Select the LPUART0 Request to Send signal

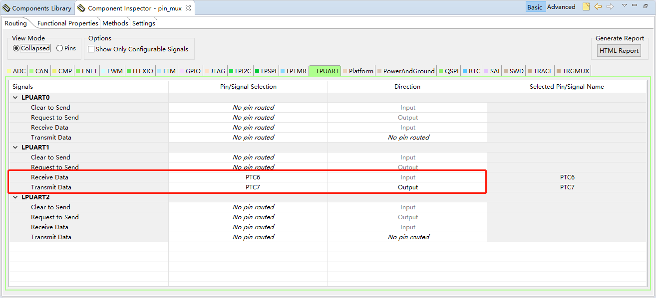pos(55,118)
